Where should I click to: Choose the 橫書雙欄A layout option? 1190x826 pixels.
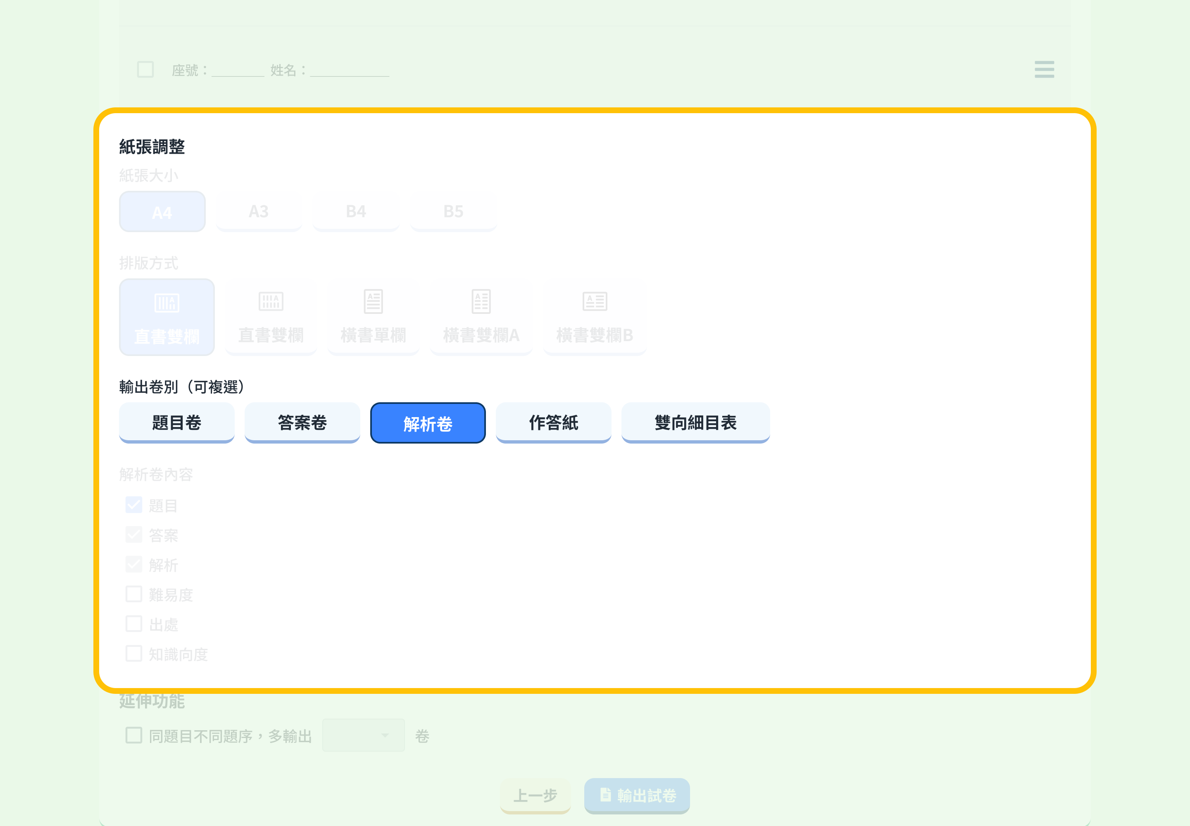coord(481,317)
